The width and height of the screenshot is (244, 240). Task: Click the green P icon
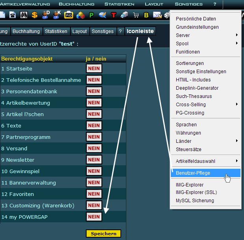[x=91, y=15]
